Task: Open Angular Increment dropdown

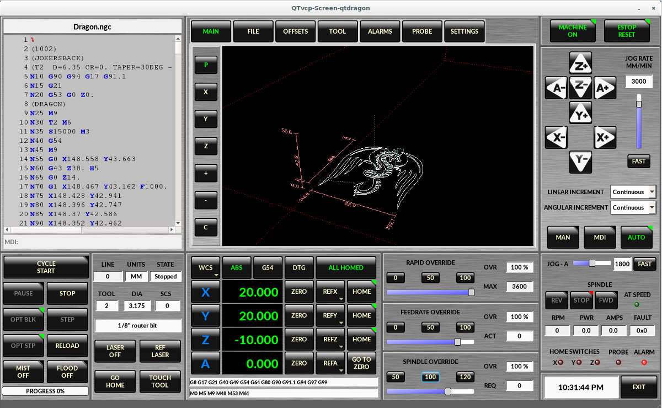Action: tap(633, 207)
